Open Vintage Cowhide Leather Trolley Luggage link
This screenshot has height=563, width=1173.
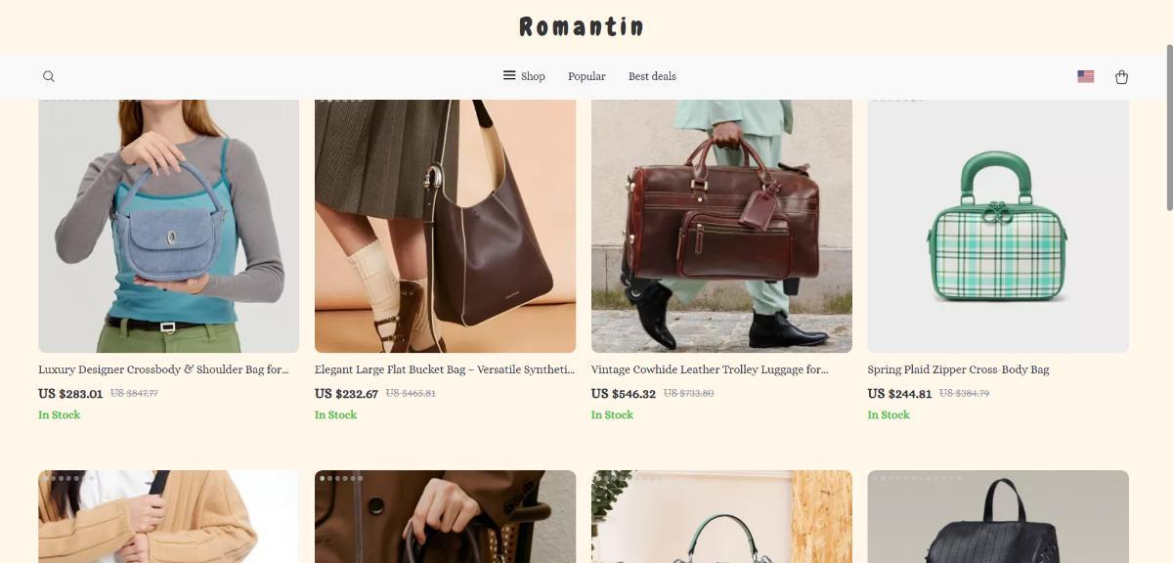[710, 369]
